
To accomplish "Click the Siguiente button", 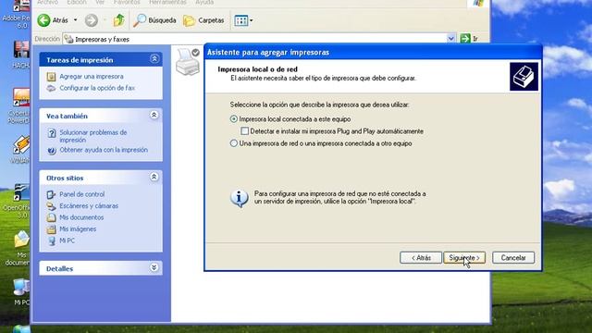I will (464, 257).
